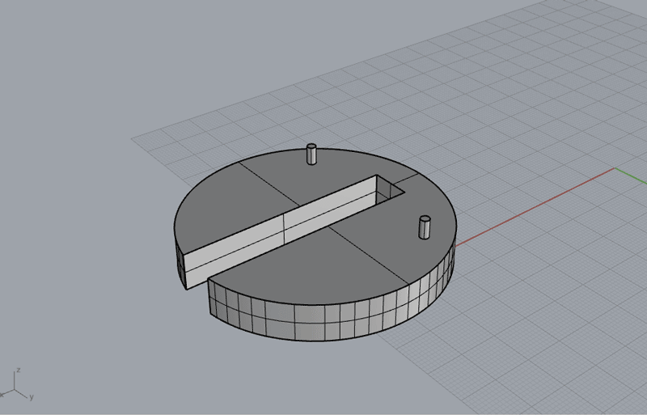Click the green Y axis line on grid
The height and width of the screenshot is (415, 647).
[x=632, y=176]
